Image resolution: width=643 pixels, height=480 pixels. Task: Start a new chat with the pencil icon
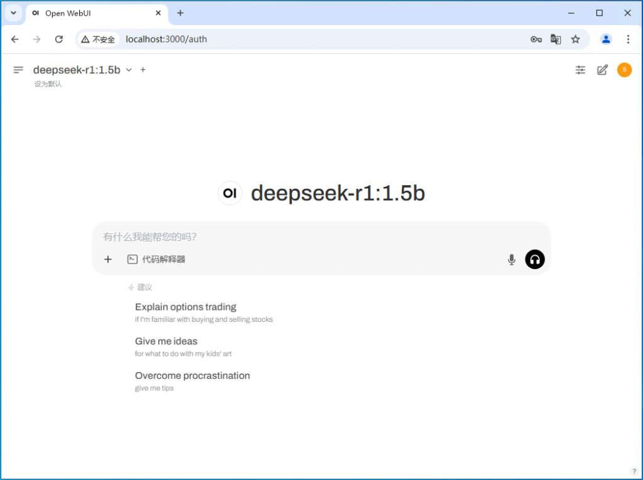coord(602,70)
